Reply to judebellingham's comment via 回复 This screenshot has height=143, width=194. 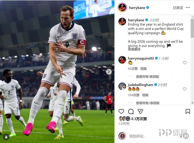tap(145, 95)
